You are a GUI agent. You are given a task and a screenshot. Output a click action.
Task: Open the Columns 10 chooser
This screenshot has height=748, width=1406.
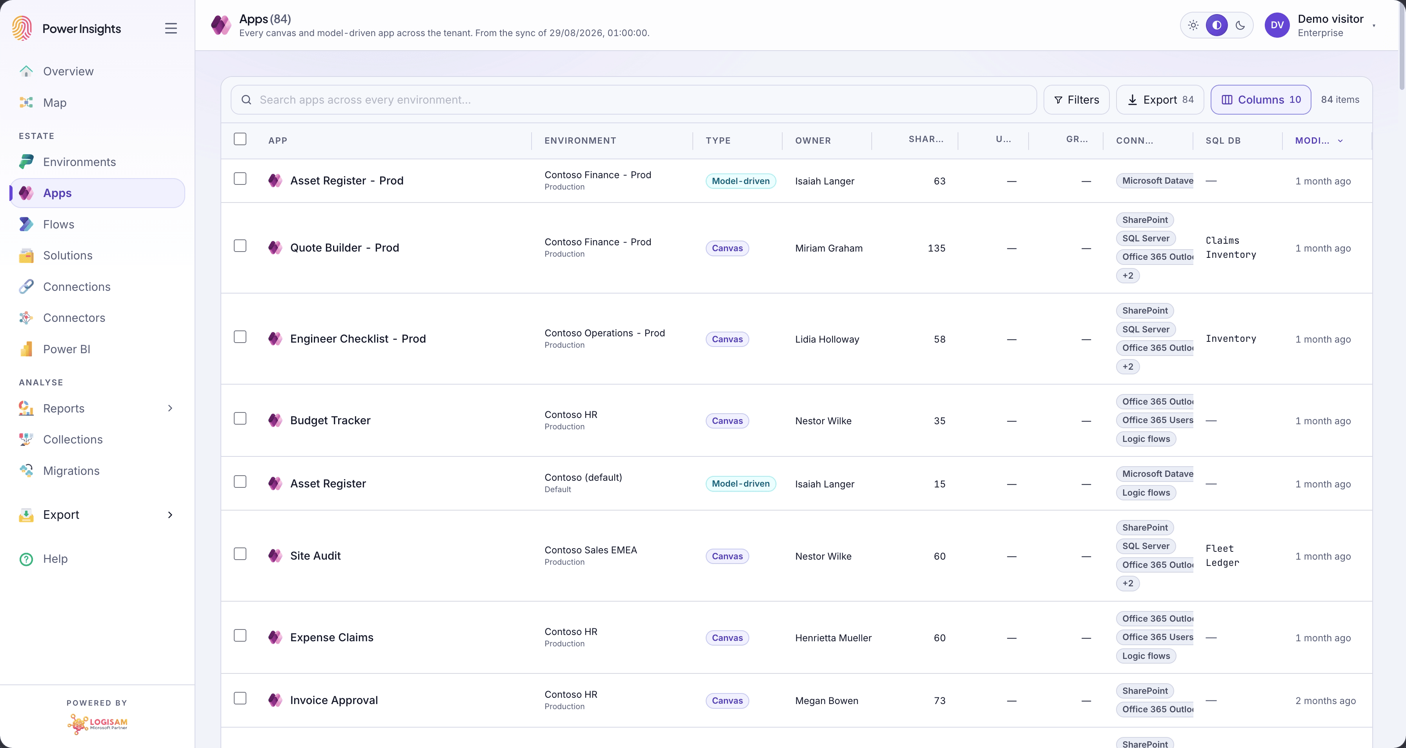tap(1261, 100)
